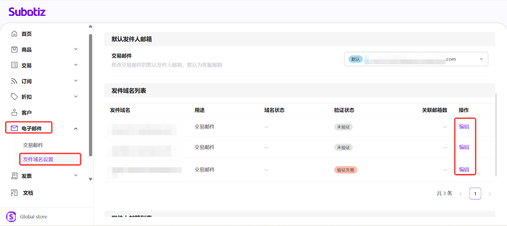507x226 pixels.
Task: Select the 发件域名设置 submenu item
Action: (x=38, y=159)
